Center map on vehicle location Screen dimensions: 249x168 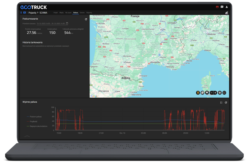coord(220,93)
